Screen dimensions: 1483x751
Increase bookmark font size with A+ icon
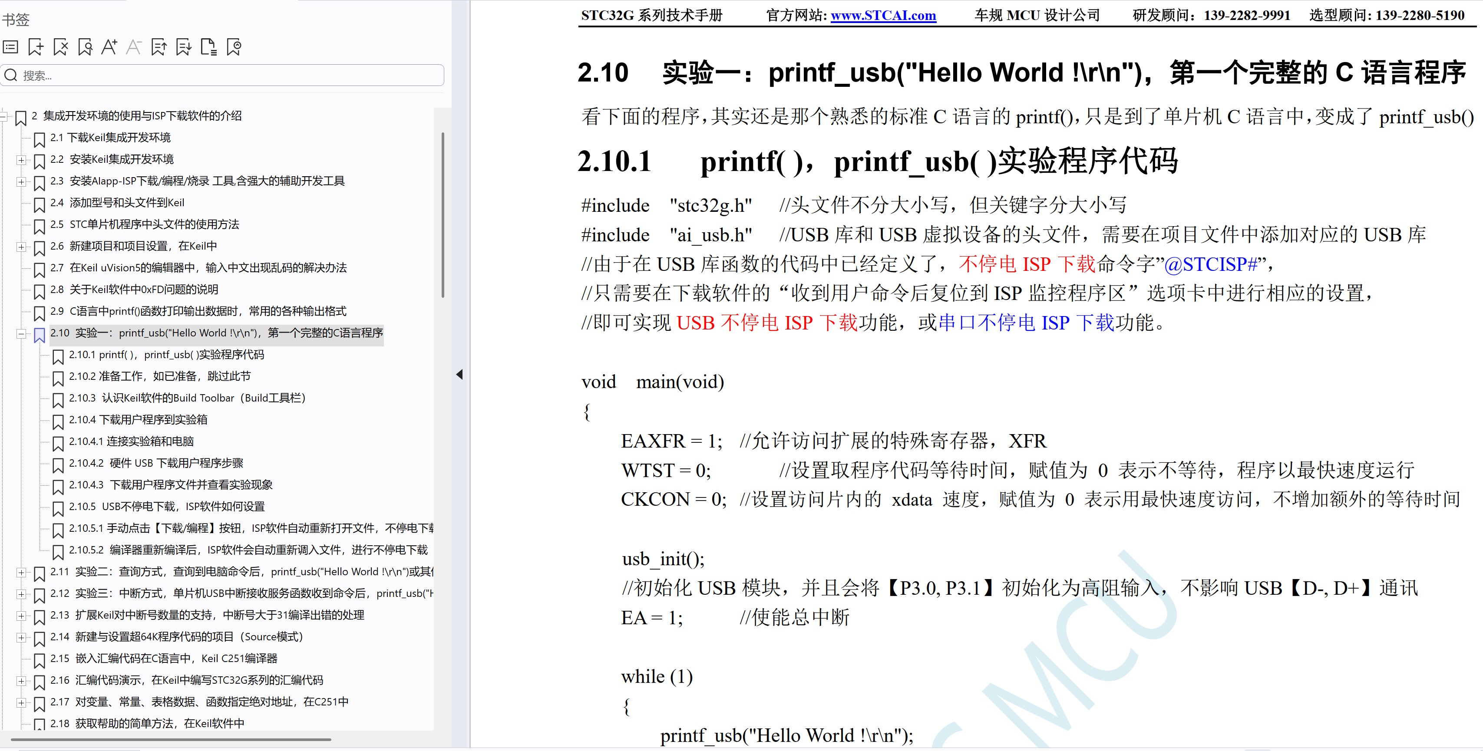[x=109, y=46]
